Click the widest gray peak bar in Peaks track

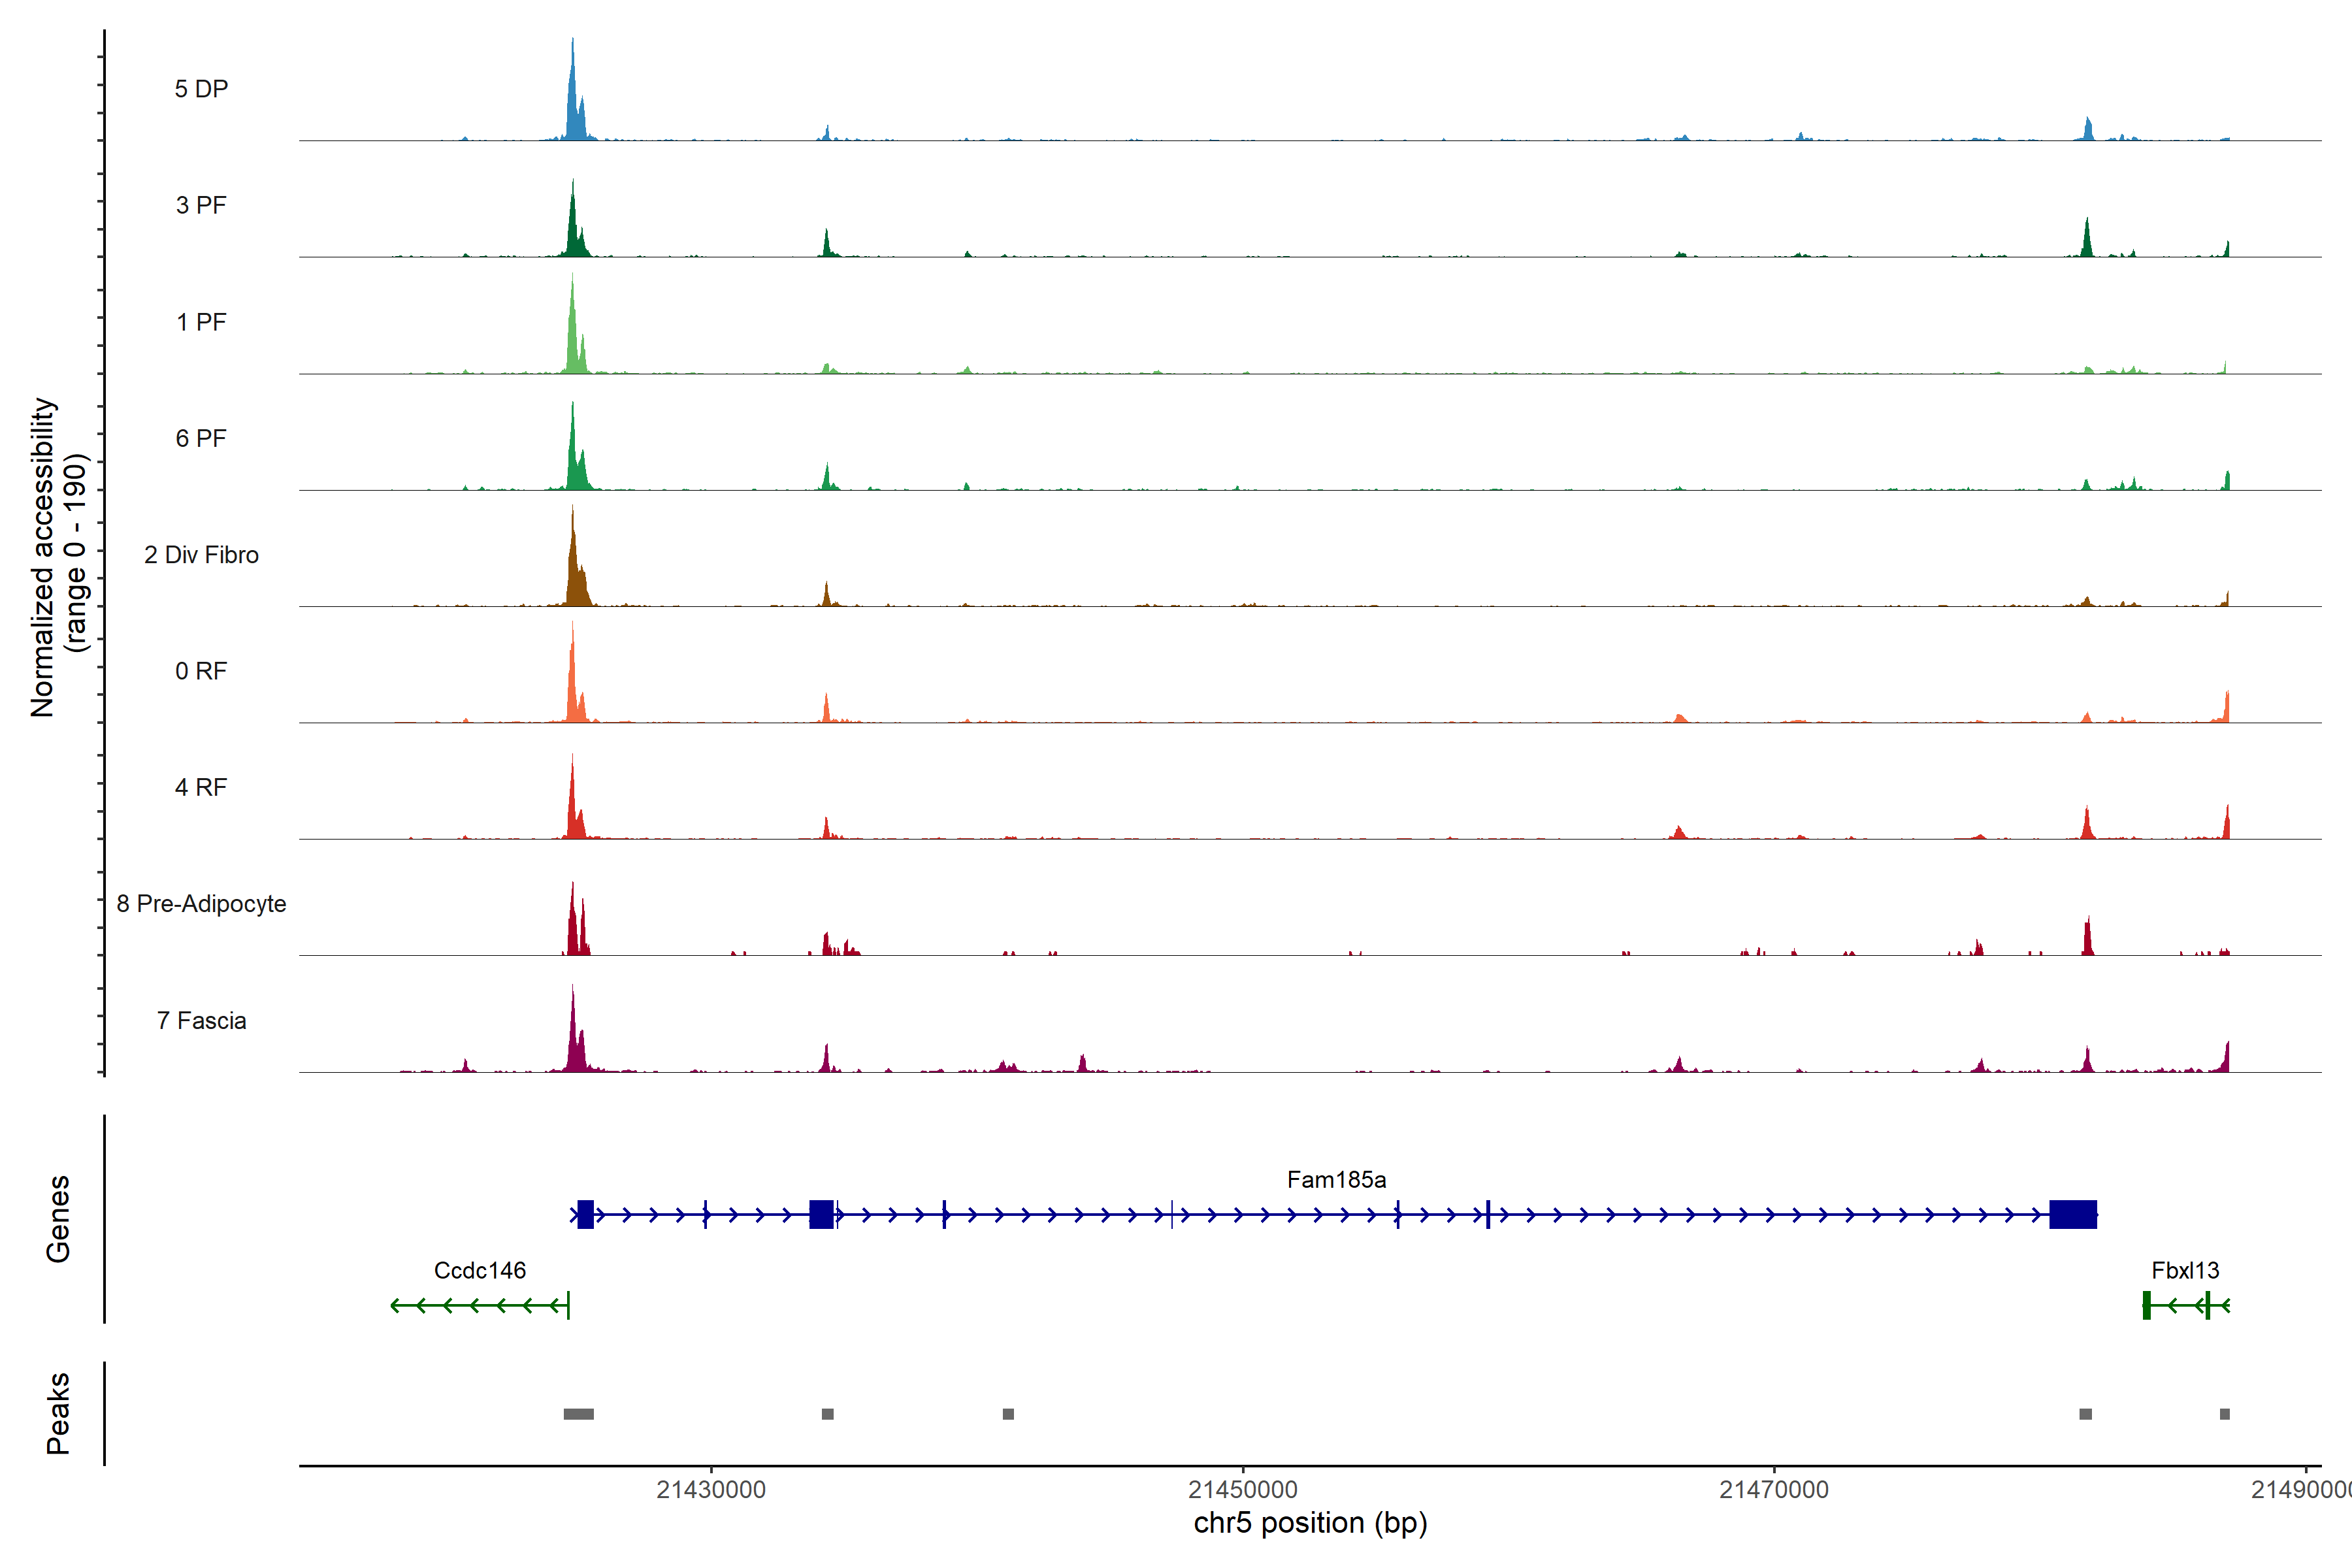click(578, 1414)
